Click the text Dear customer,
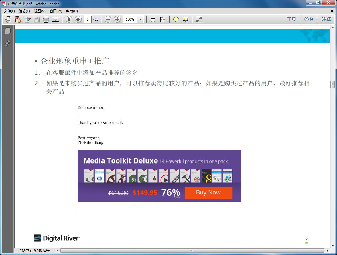 (x=91, y=107)
